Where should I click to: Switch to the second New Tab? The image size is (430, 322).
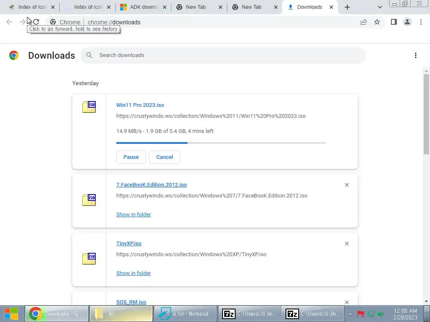tap(252, 7)
